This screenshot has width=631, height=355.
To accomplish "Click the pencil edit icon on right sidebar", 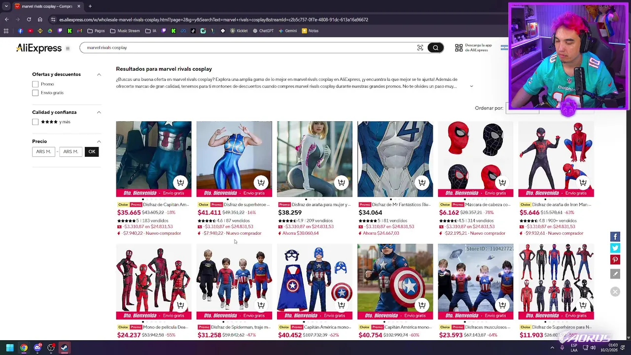I will [x=615, y=274].
